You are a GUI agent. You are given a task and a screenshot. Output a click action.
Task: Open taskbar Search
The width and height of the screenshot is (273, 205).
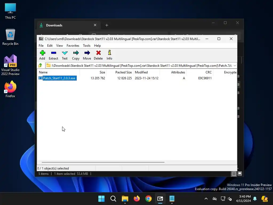113,199
